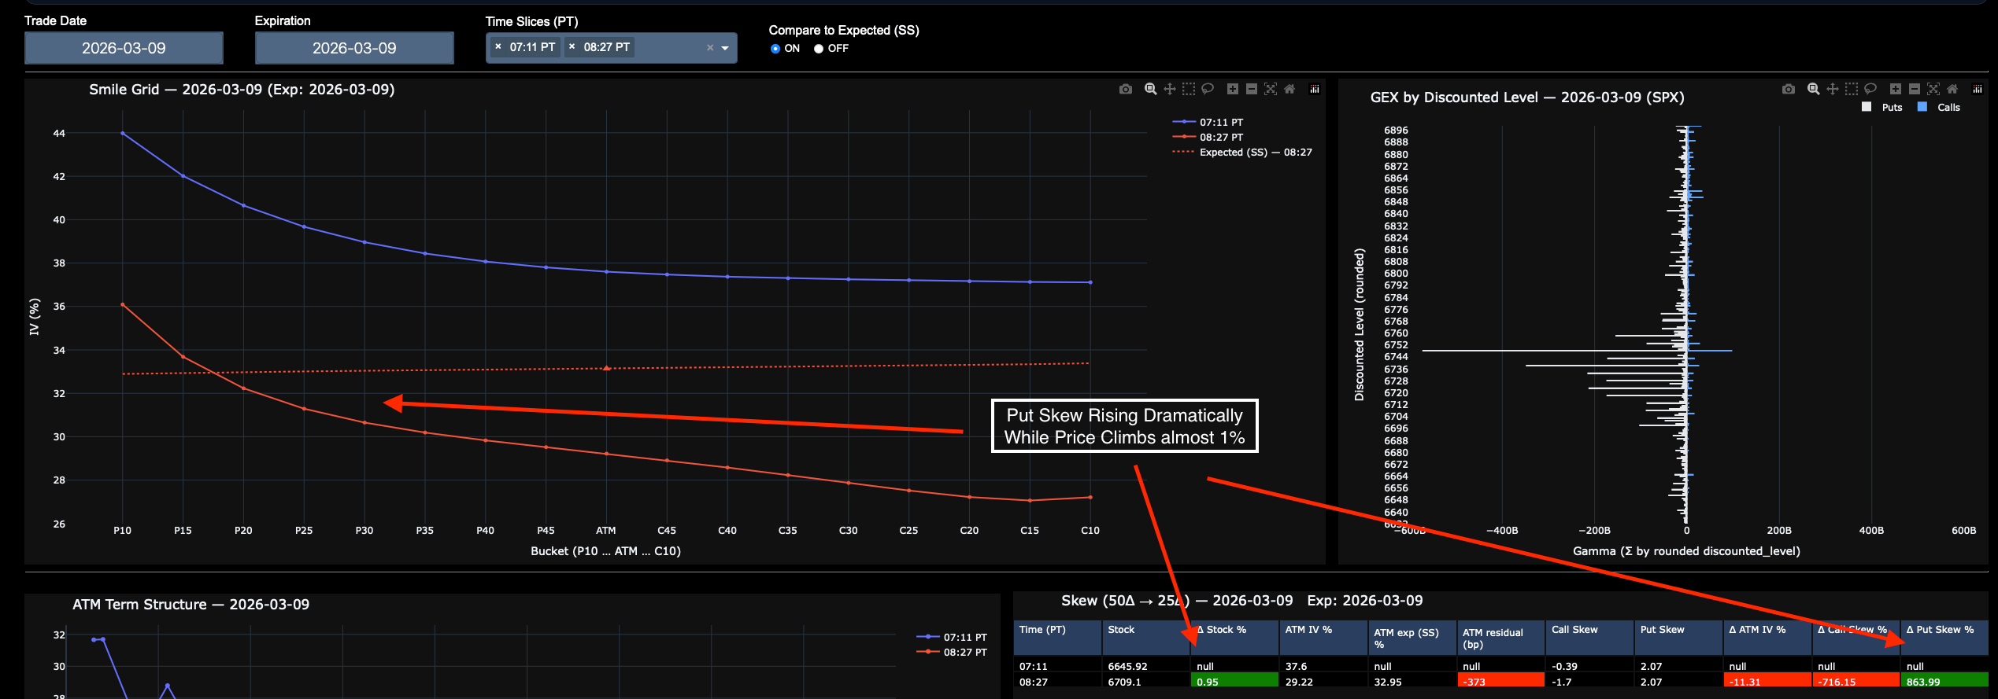Open the Expiration date picker

[354, 48]
